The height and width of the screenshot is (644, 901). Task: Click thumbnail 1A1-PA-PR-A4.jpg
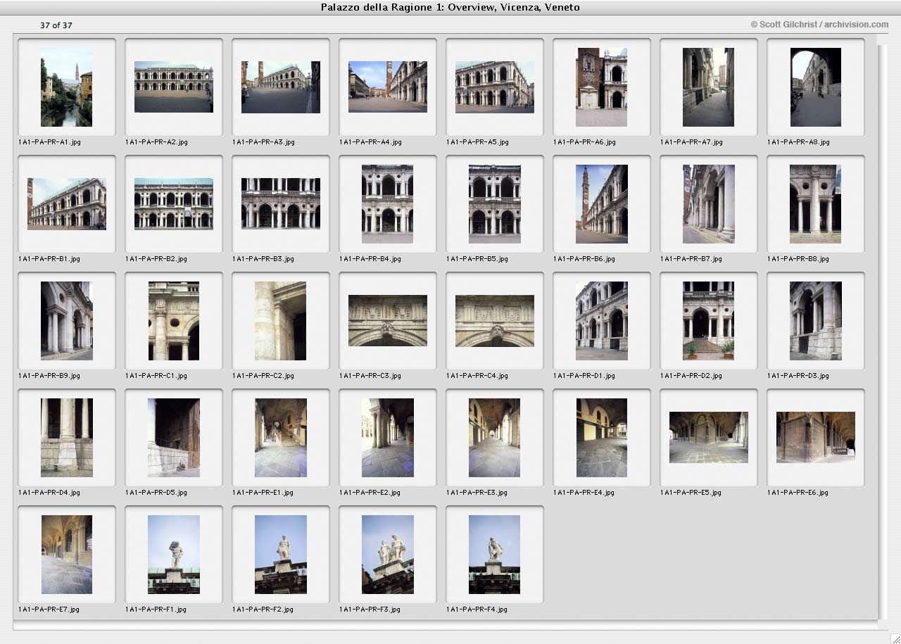[388, 87]
